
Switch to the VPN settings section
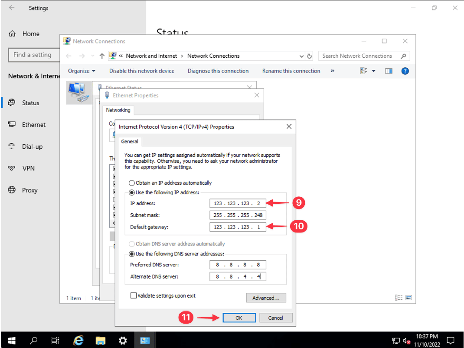(x=29, y=168)
